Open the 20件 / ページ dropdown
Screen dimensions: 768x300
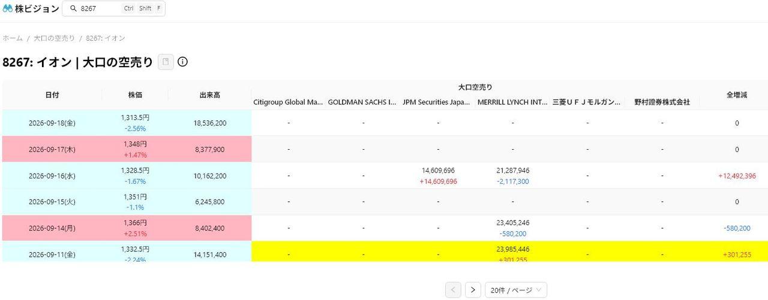point(516,290)
